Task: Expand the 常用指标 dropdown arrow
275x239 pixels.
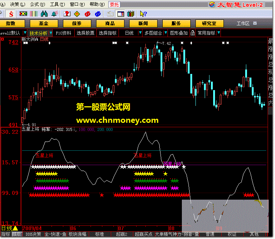Action: click(x=219, y=33)
